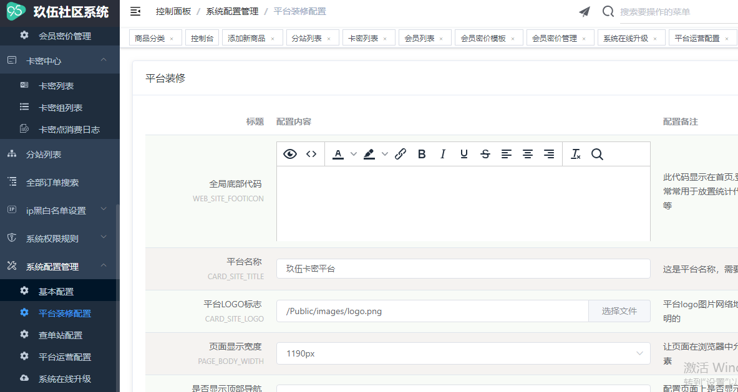
Task: Align editor text right
Action: [x=549, y=154]
